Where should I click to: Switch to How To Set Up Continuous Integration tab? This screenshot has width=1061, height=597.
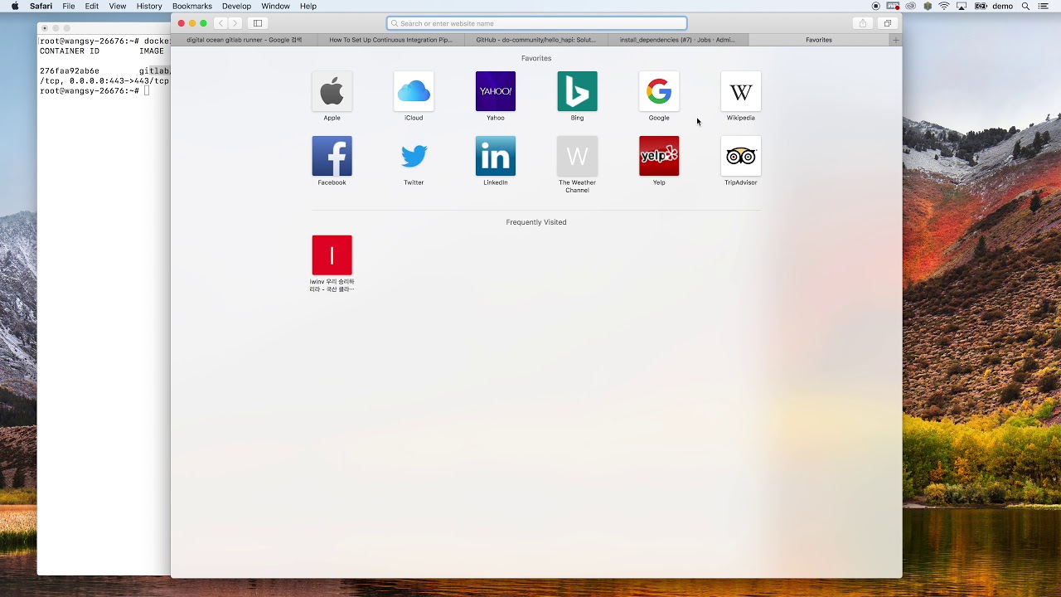pos(390,40)
